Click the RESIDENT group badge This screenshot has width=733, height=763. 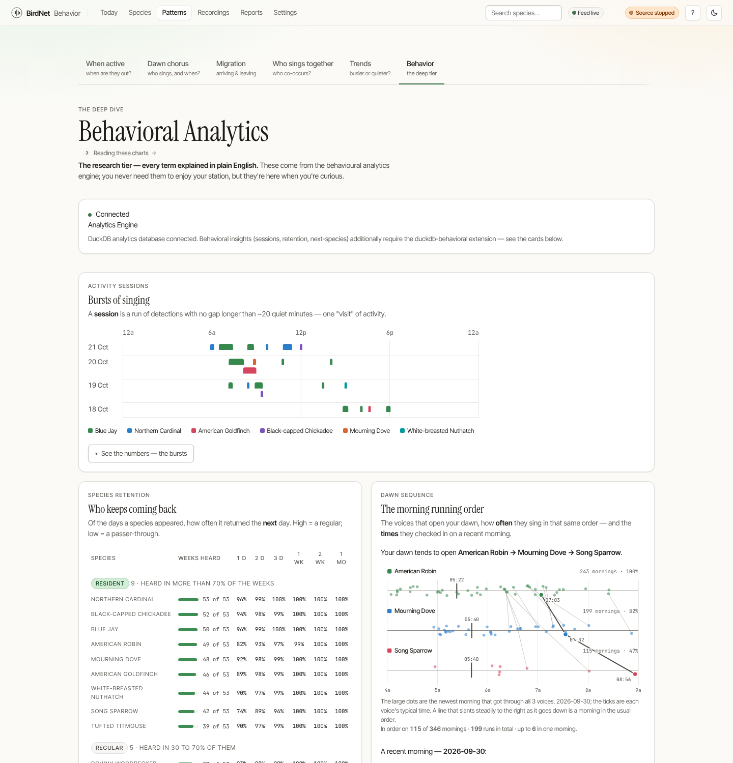click(110, 583)
